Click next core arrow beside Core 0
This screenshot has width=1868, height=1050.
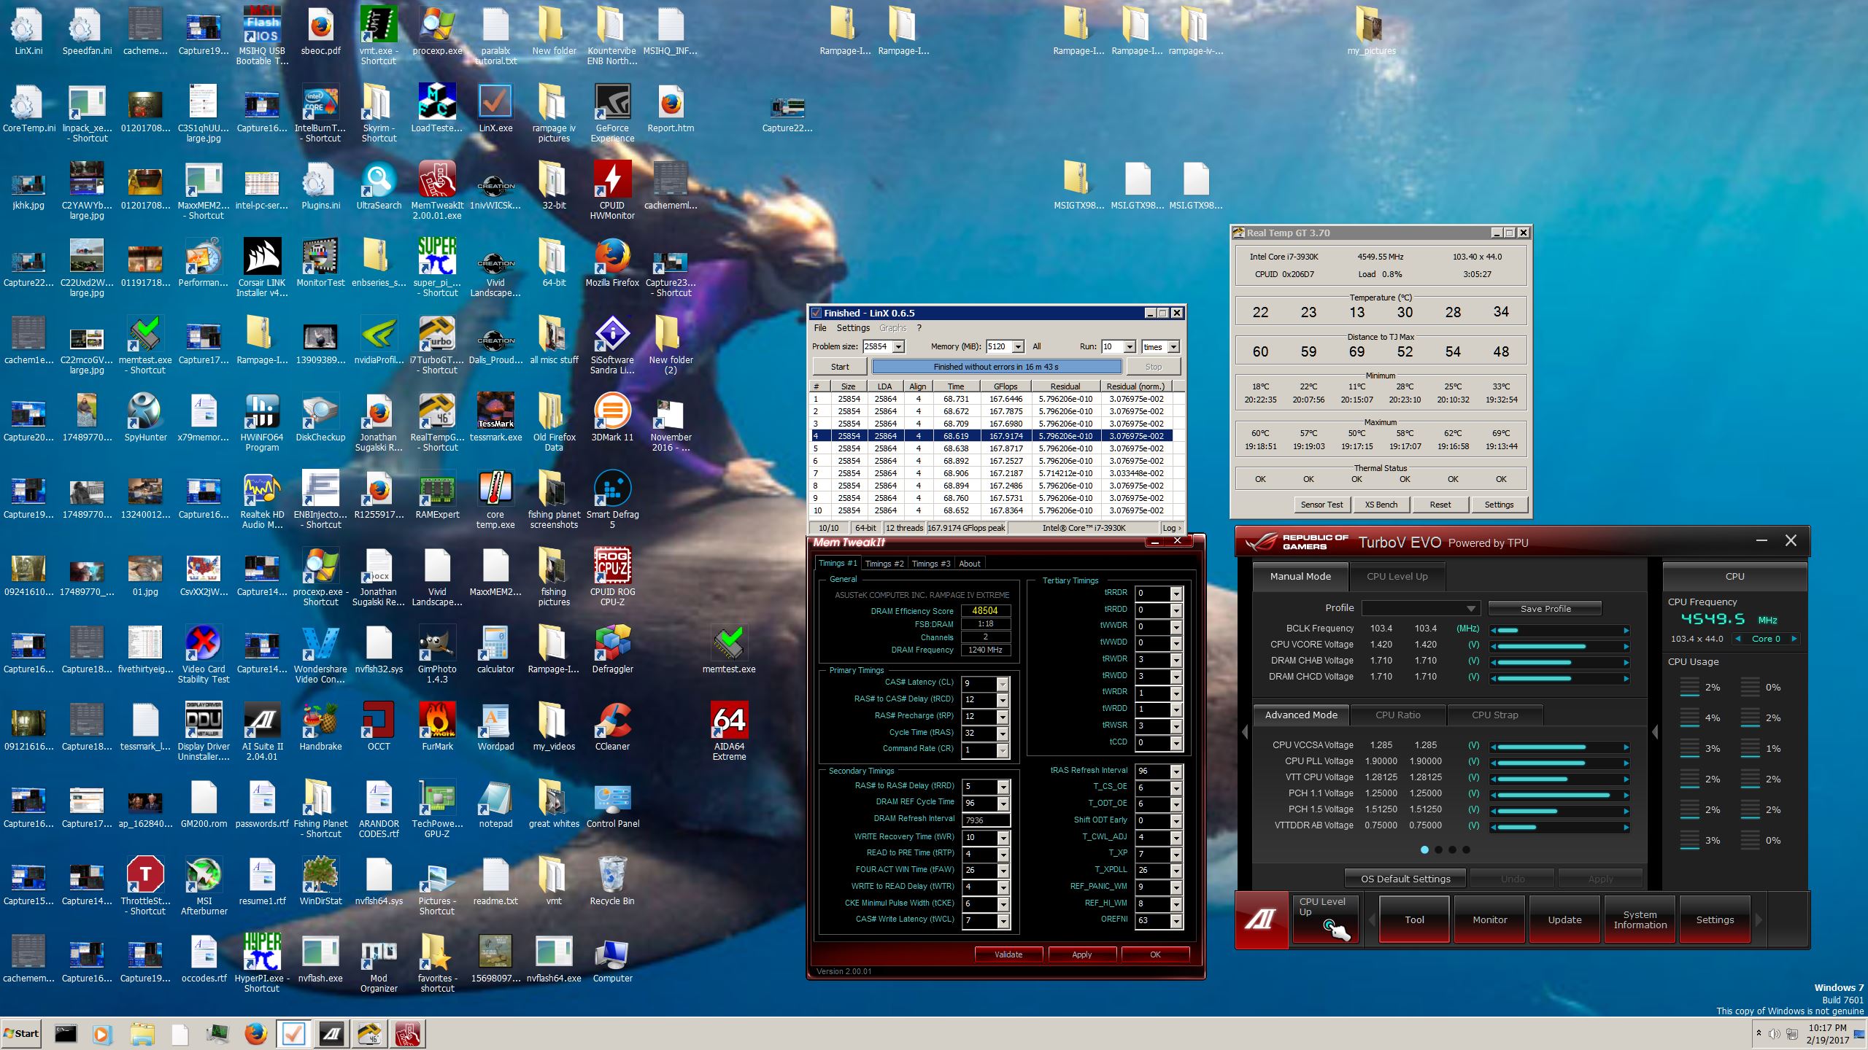tap(1794, 639)
